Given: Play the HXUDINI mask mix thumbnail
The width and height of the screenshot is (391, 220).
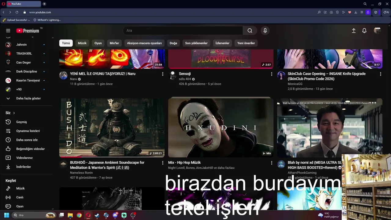Looking at the screenshot, I should [221, 128].
